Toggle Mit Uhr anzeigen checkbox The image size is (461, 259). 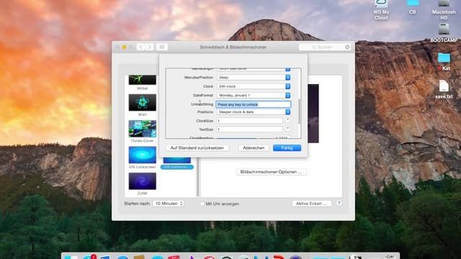(x=202, y=204)
